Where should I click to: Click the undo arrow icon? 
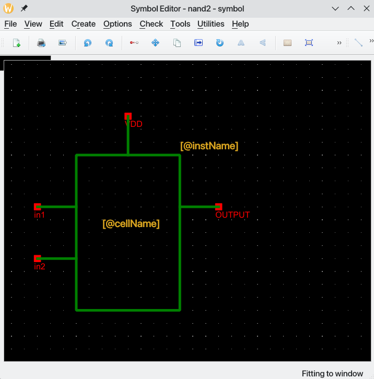87,43
